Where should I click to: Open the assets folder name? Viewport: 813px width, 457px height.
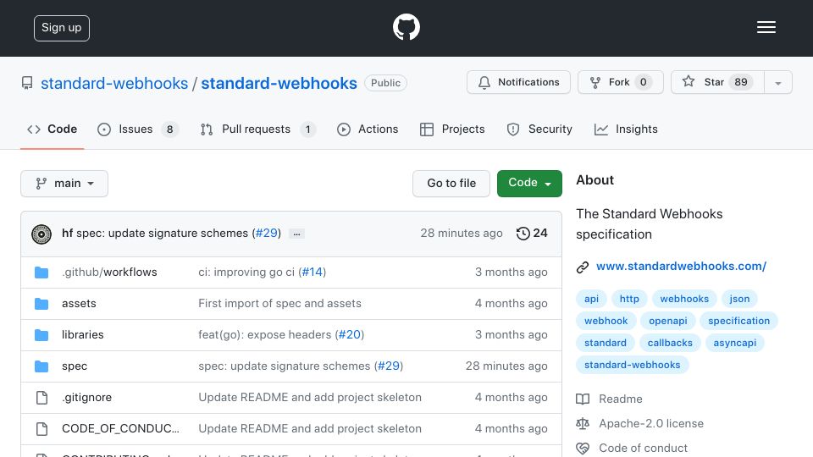click(79, 304)
